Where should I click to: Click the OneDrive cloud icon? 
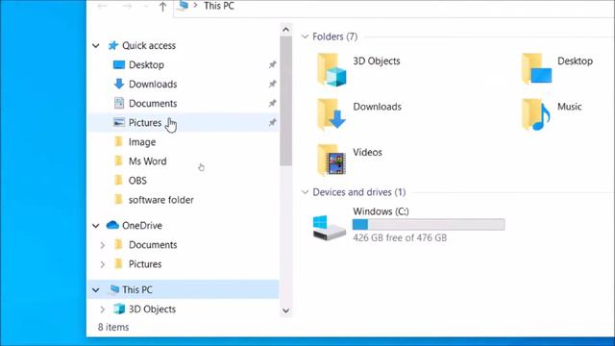[x=112, y=225]
